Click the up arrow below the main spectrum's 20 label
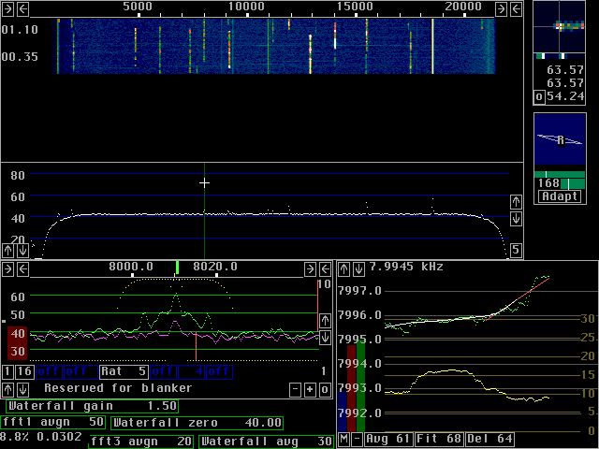 [x=7, y=251]
